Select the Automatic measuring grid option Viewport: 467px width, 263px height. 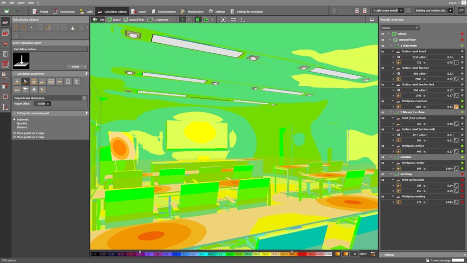click(x=15, y=119)
